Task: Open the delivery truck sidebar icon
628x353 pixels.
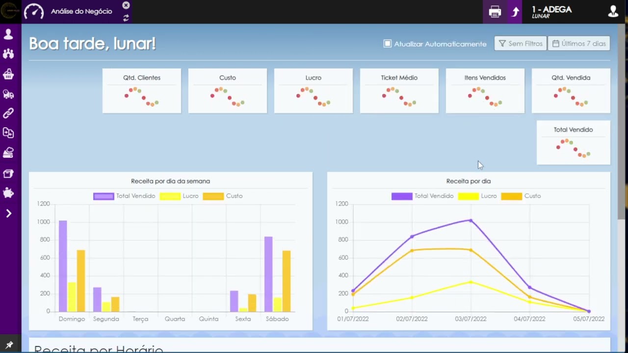Action: [x=8, y=94]
